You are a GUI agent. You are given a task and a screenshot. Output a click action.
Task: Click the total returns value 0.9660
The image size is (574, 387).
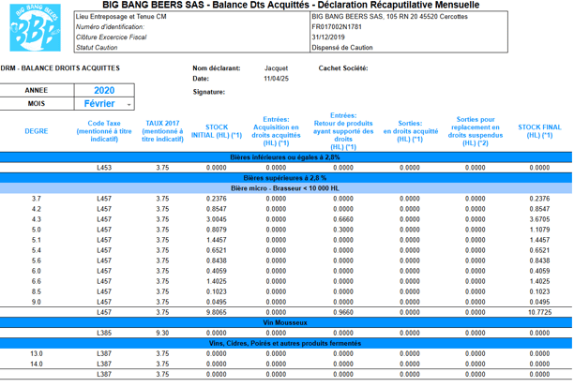click(343, 312)
